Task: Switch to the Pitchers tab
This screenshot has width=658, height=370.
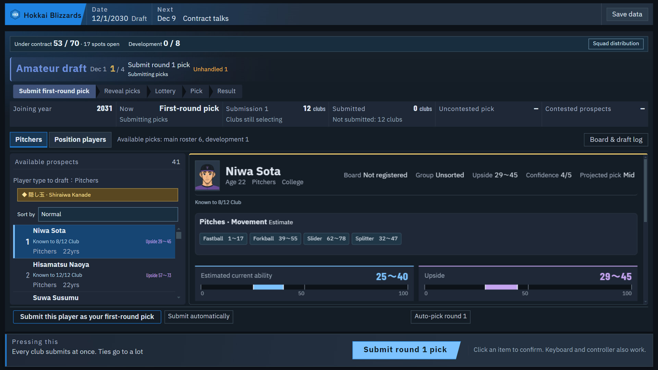Action: (x=28, y=139)
